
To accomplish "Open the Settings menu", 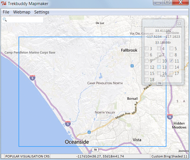I will pos(42,12).
